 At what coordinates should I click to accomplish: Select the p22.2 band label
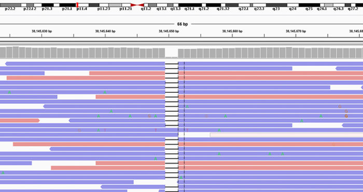(10, 9)
